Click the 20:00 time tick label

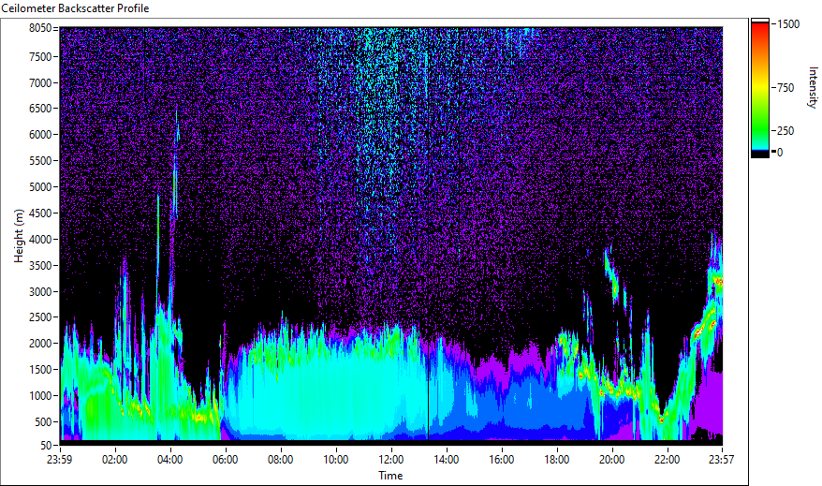pos(611,460)
